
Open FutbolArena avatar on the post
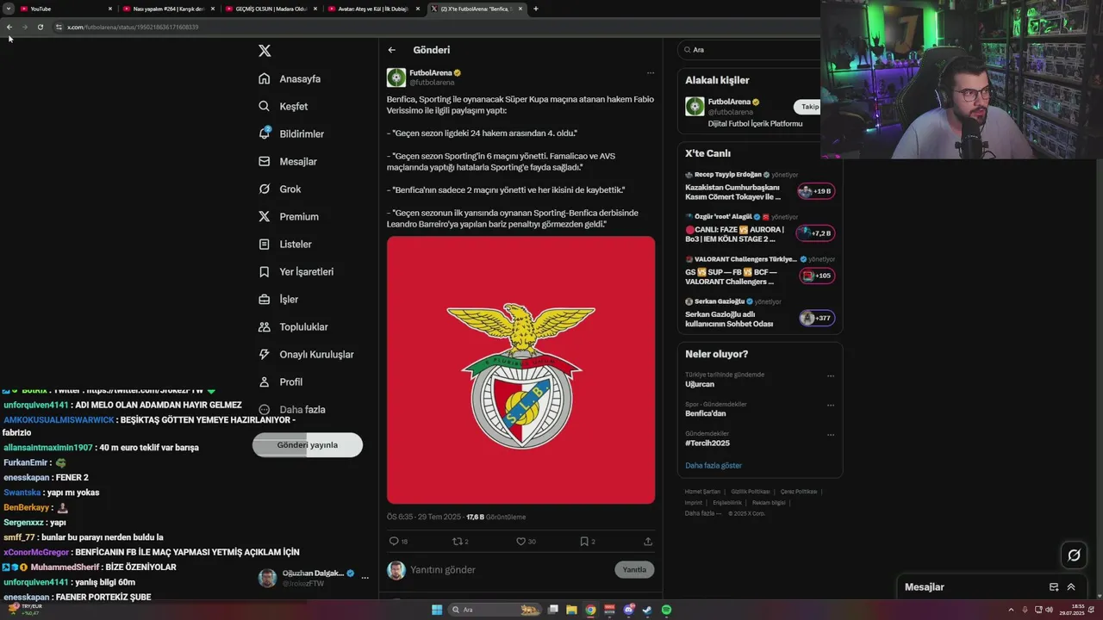pyautogui.click(x=396, y=77)
